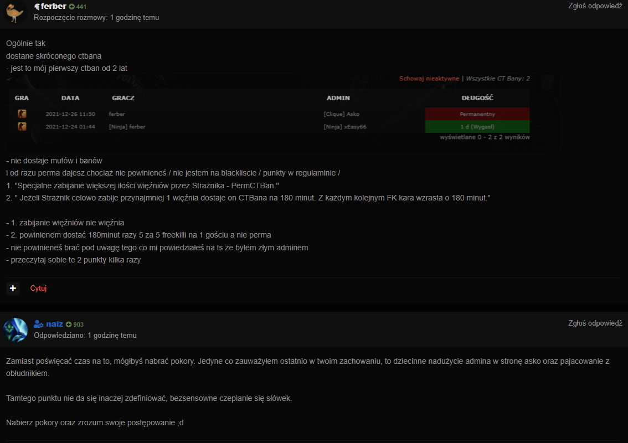The image size is (628, 443).
Task: Click the game icon in the 1 d (Wygasł) row
Action: click(22, 127)
